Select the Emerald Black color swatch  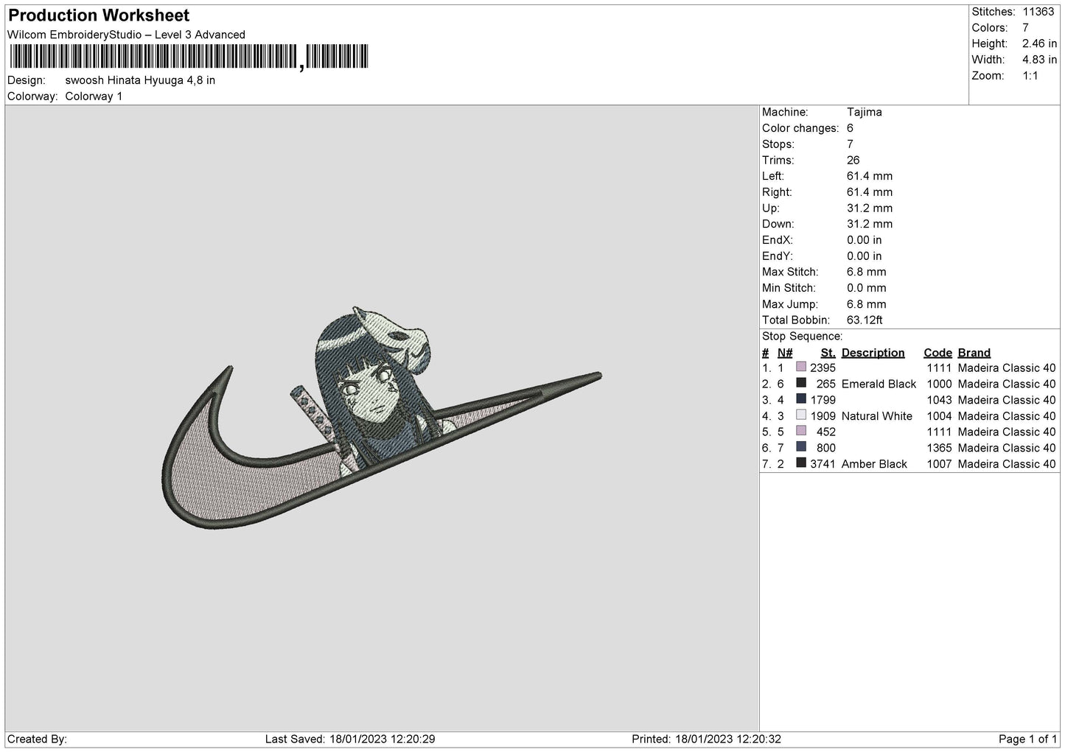pyautogui.click(x=801, y=383)
